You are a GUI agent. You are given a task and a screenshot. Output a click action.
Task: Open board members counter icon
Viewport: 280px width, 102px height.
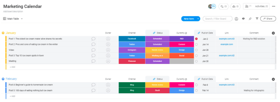coord(248,6)
